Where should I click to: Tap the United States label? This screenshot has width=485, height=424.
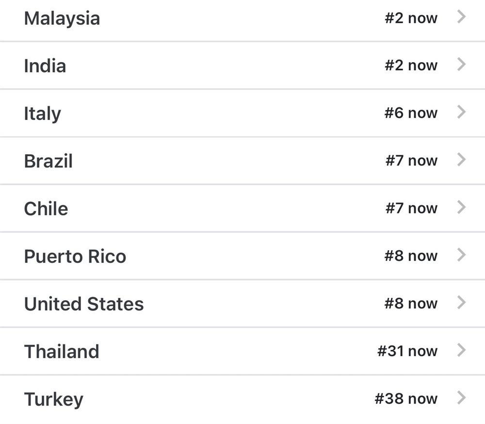click(84, 304)
